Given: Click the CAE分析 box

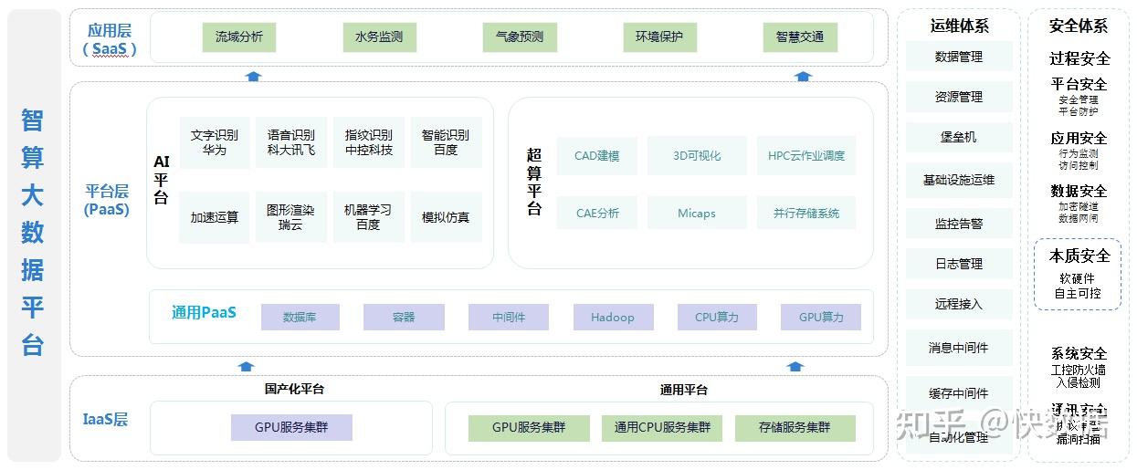Looking at the screenshot, I should coord(597,213).
